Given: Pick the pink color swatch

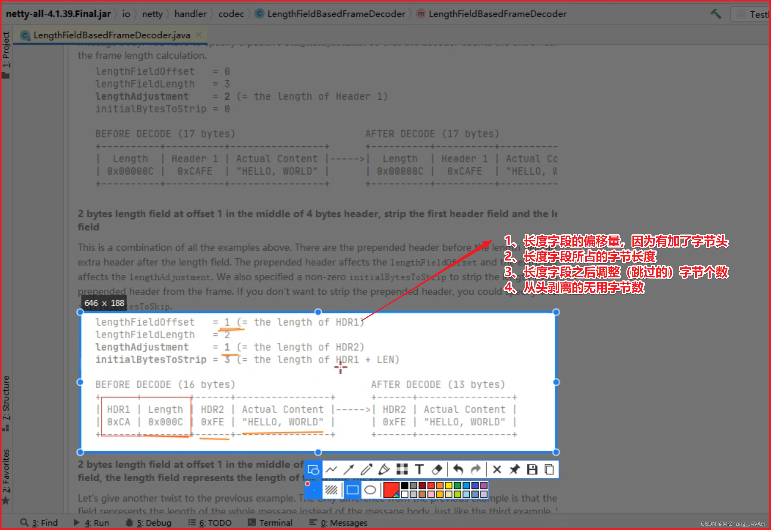Looking at the screenshot, I should pos(431,494).
